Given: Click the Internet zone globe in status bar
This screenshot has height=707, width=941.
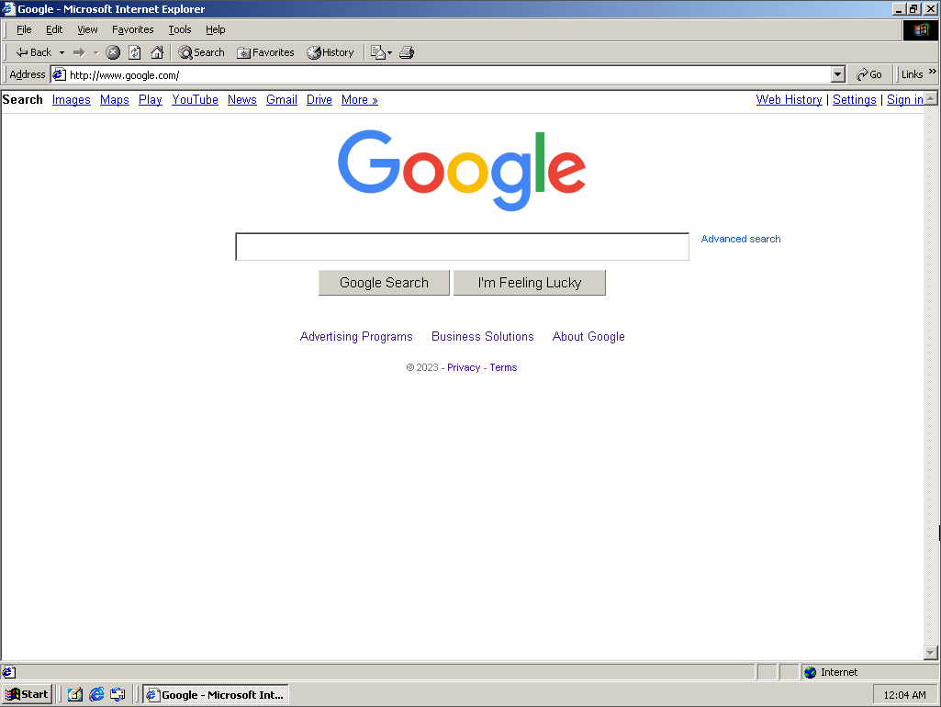Looking at the screenshot, I should click(x=810, y=672).
